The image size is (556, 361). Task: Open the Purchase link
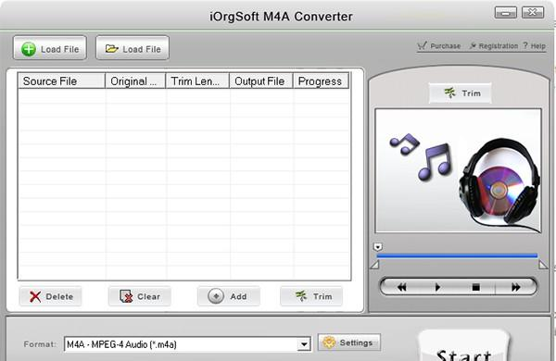439,46
